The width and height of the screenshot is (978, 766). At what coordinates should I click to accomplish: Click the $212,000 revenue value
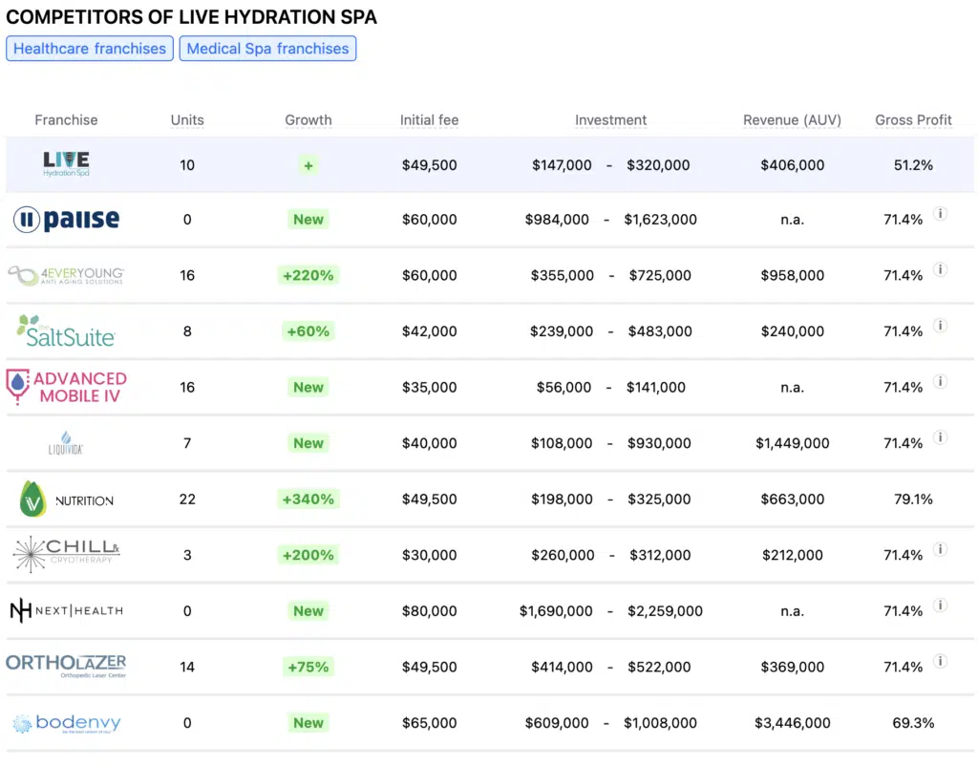[792, 555]
